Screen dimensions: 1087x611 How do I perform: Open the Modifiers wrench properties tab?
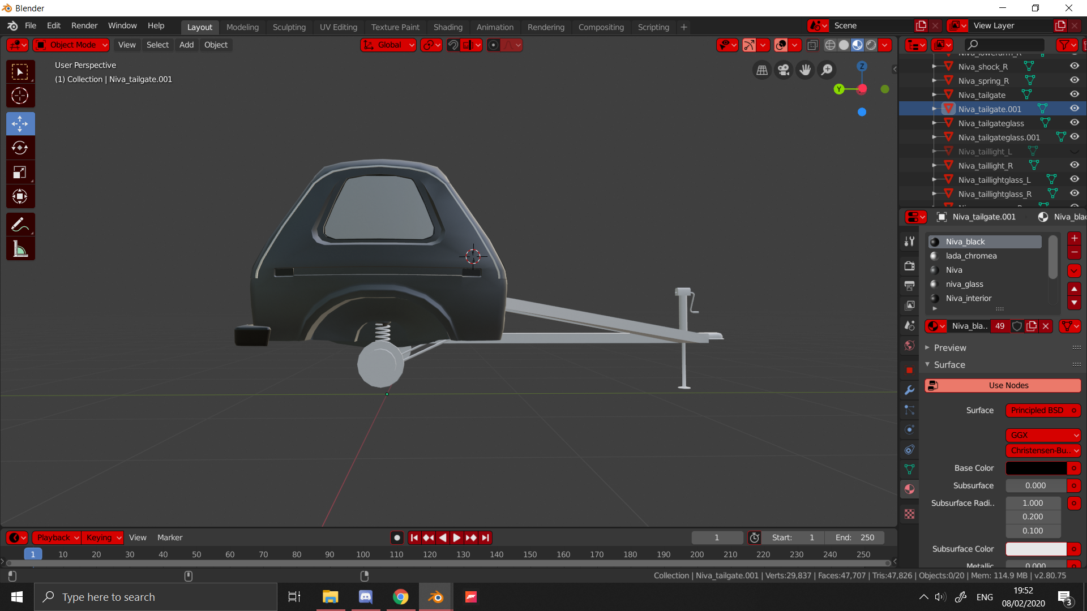tap(909, 390)
